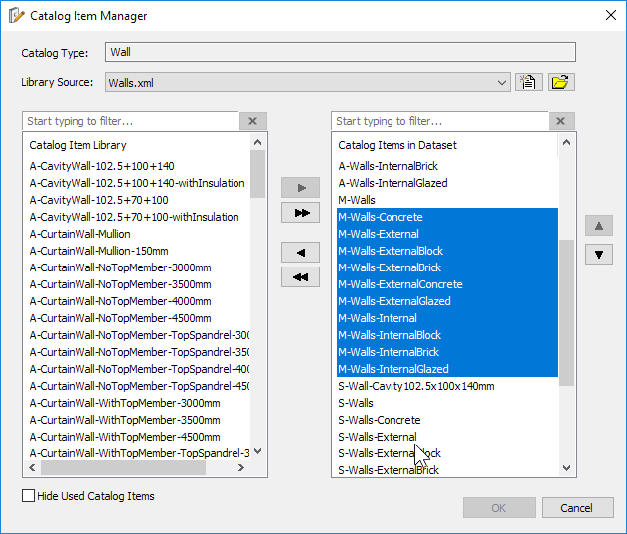Select A-CurtainWall-NoTopMember-4000mm

tap(120, 301)
